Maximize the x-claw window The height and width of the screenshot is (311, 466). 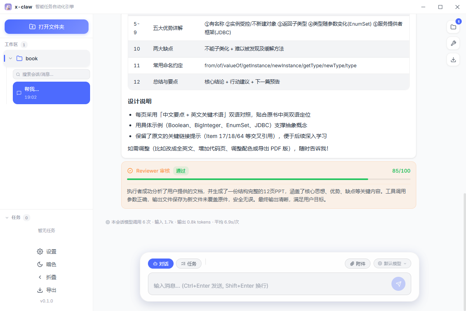pyautogui.click(x=440, y=7)
